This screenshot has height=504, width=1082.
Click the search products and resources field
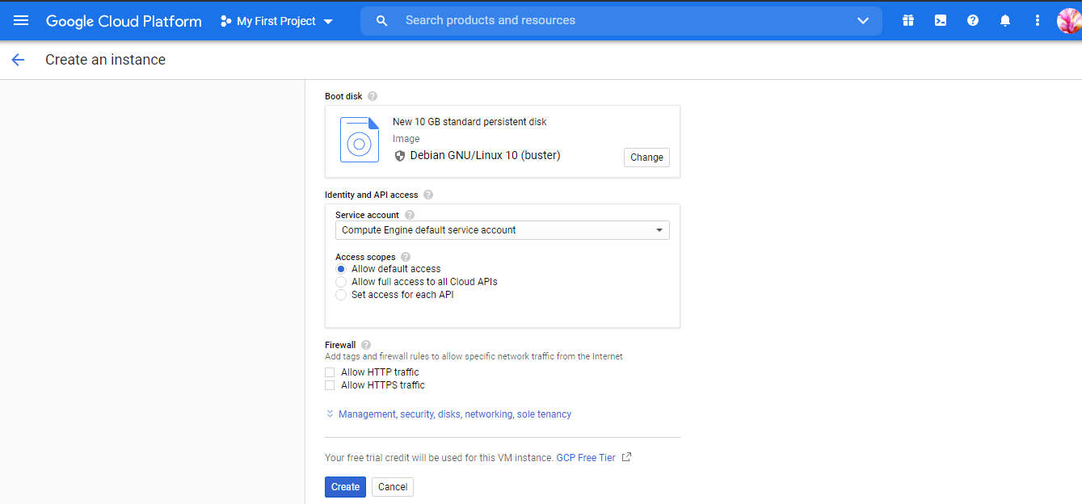click(622, 21)
